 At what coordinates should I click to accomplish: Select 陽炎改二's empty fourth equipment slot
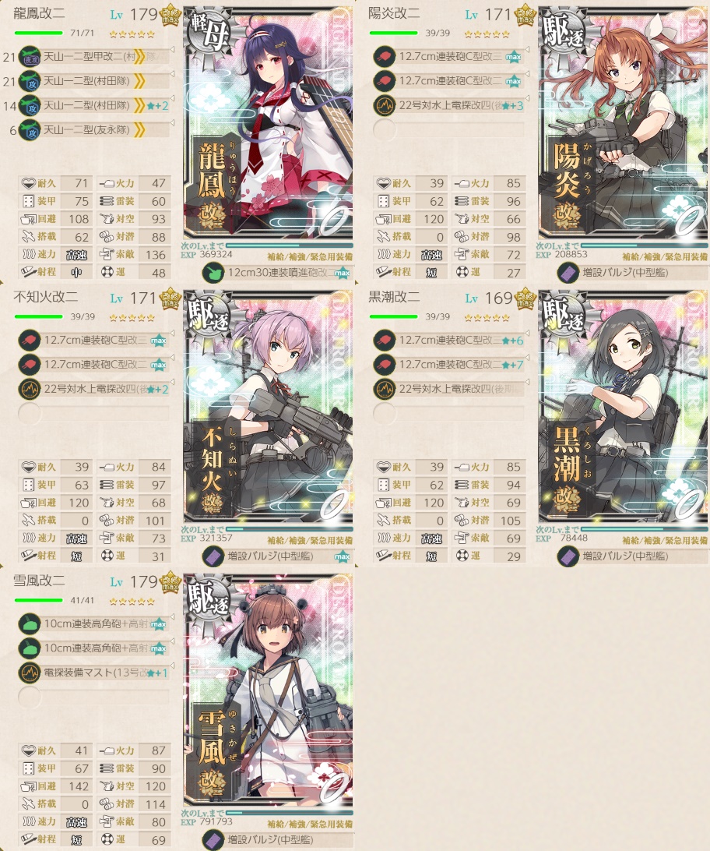pos(449,129)
